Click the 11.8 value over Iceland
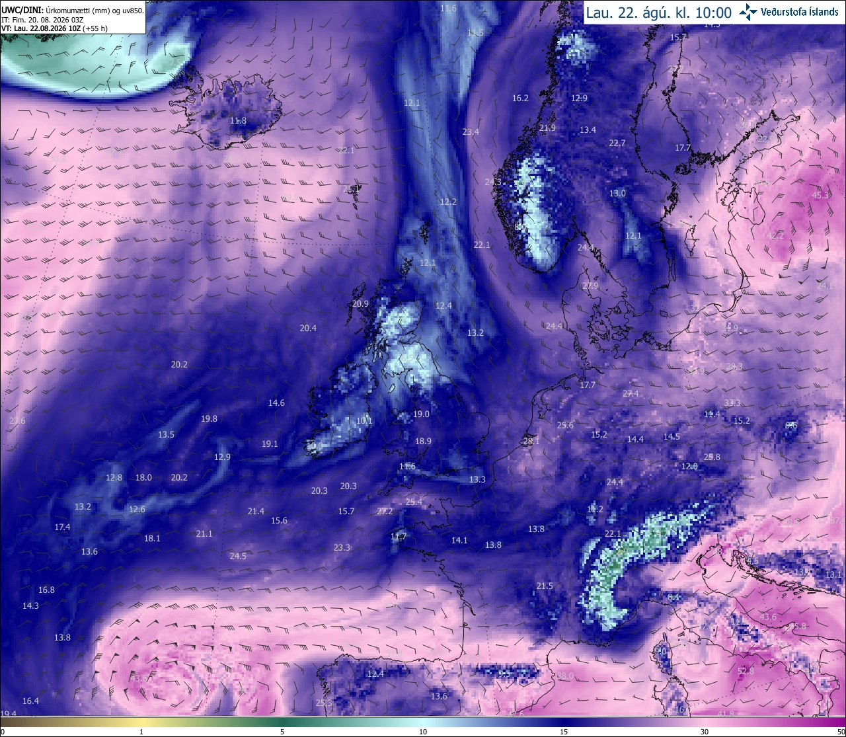The width and height of the screenshot is (846, 737). [238, 121]
